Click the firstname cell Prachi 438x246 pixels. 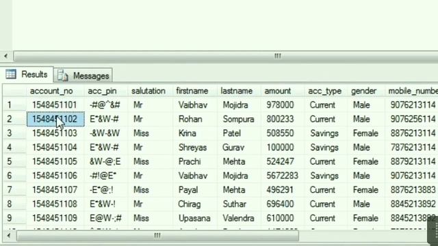click(195, 161)
